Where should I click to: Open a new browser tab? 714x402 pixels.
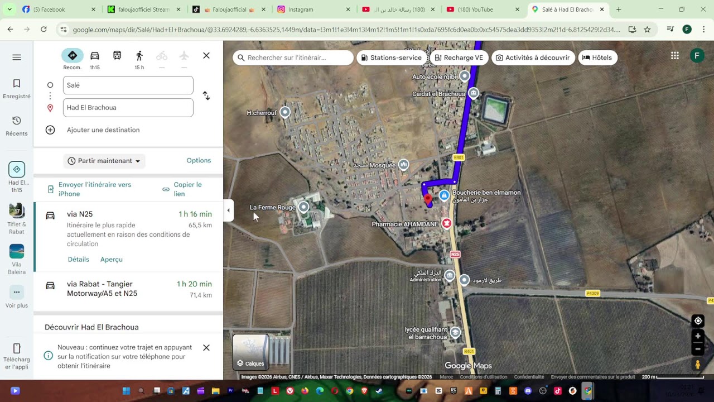[x=619, y=9]
